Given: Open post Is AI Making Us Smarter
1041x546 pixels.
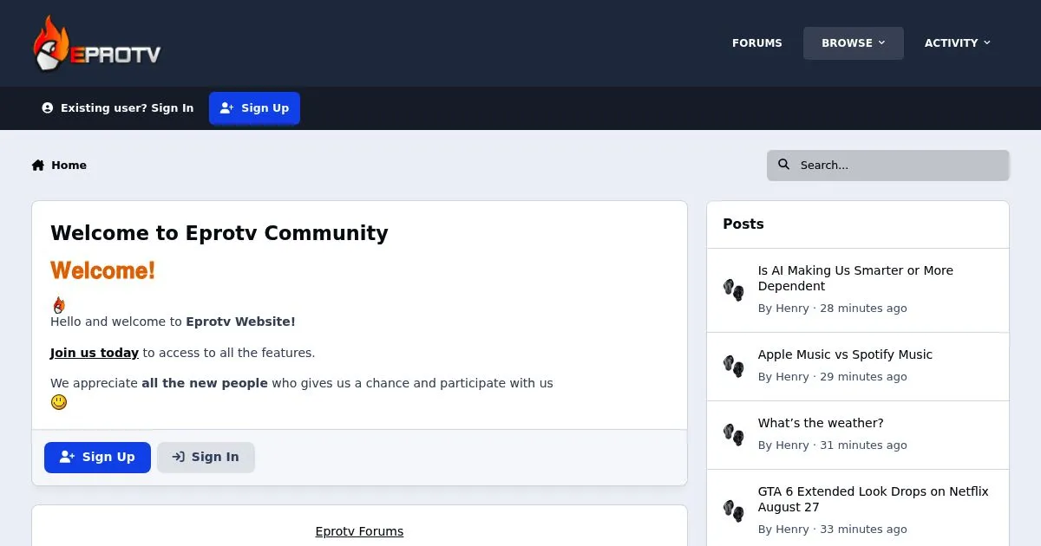Looking at the screenshot, I should 855,278.
